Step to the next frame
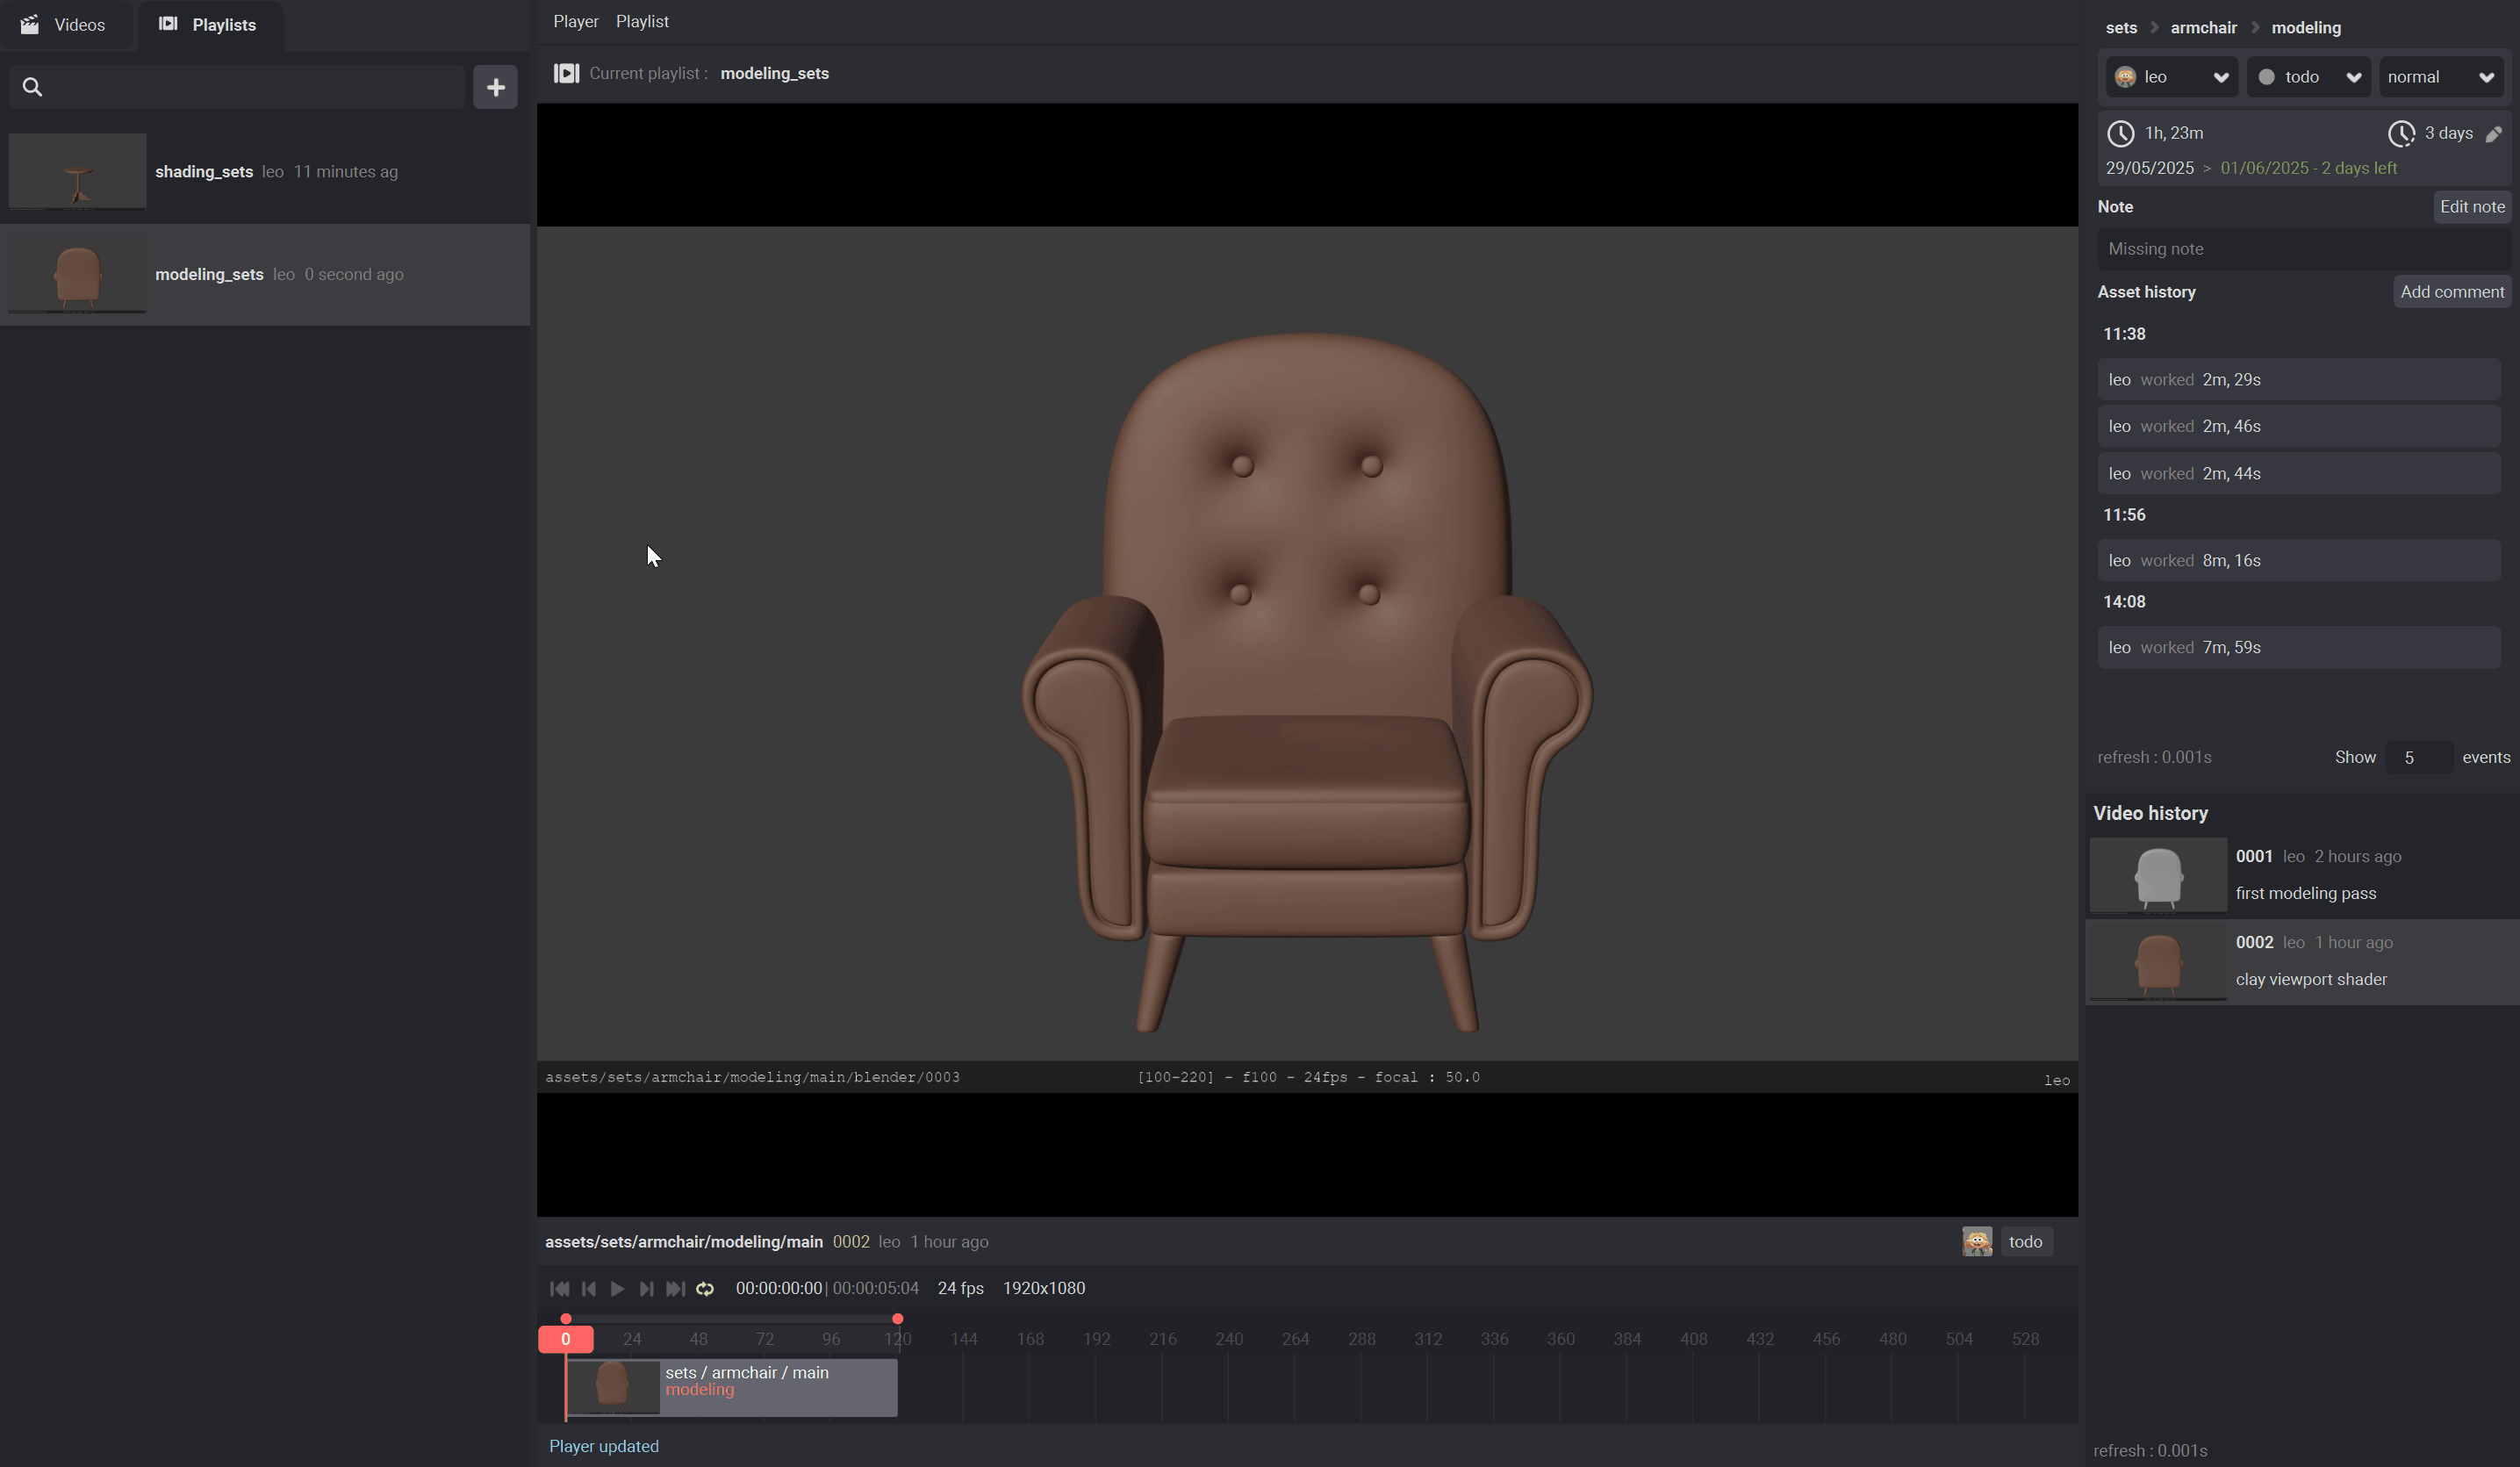 [646, 1289]
